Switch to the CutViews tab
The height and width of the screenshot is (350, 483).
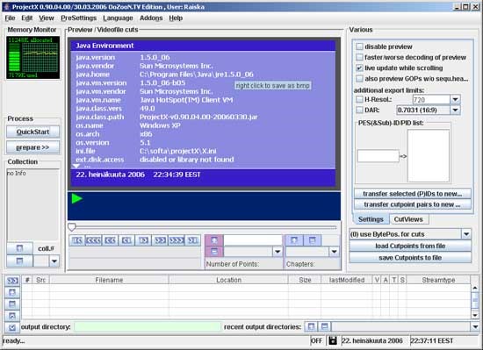click(x=408, y=219)
